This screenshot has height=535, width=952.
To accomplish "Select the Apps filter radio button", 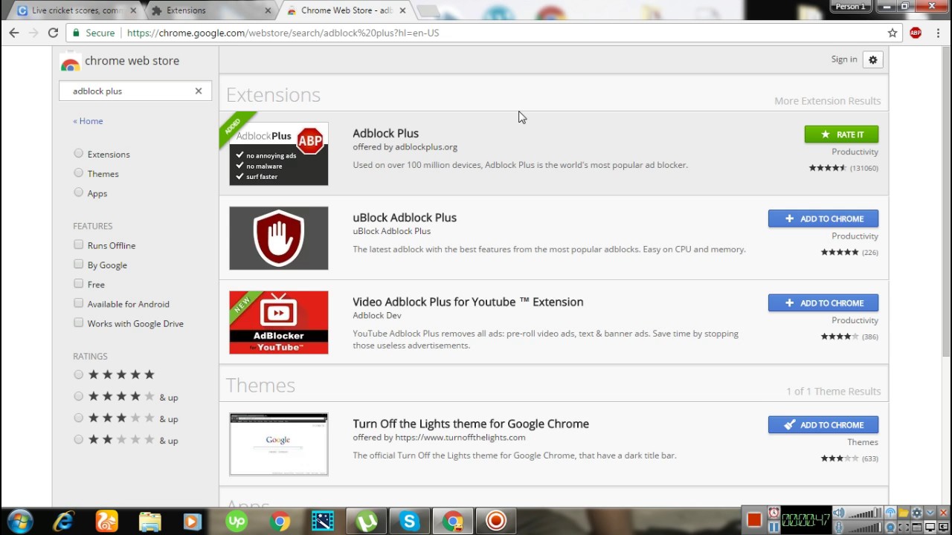I will (x=79, y=192).
